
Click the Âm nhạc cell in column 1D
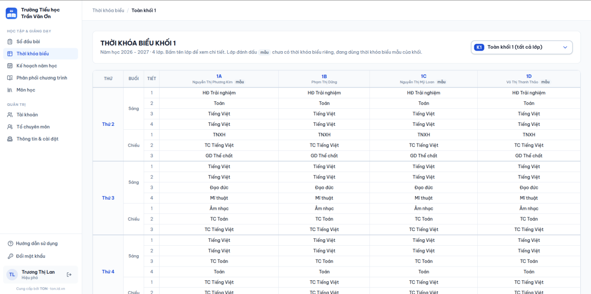coord(529,208)
